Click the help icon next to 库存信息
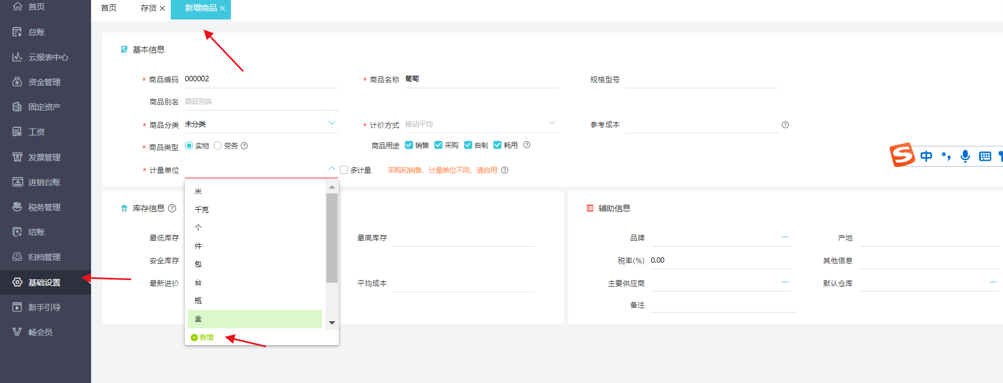Image resolution: width=1003 pixels, height=383 pixels. click(172, 208)
